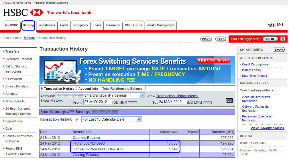Switch language to Simplified Chinese
Image resolution: width=289 pixels, height=160 pixels.
coord(280,25)
